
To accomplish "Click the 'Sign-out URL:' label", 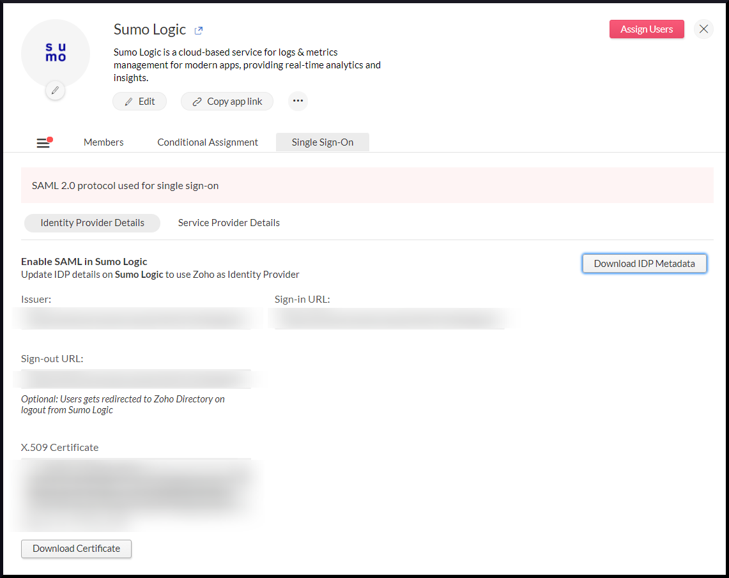I will pos(52,359).
